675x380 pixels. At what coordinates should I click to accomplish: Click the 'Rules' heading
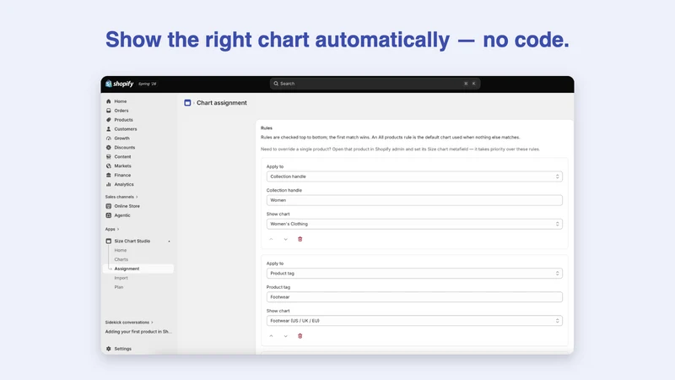pyautogui.click(x=267, y=128)
